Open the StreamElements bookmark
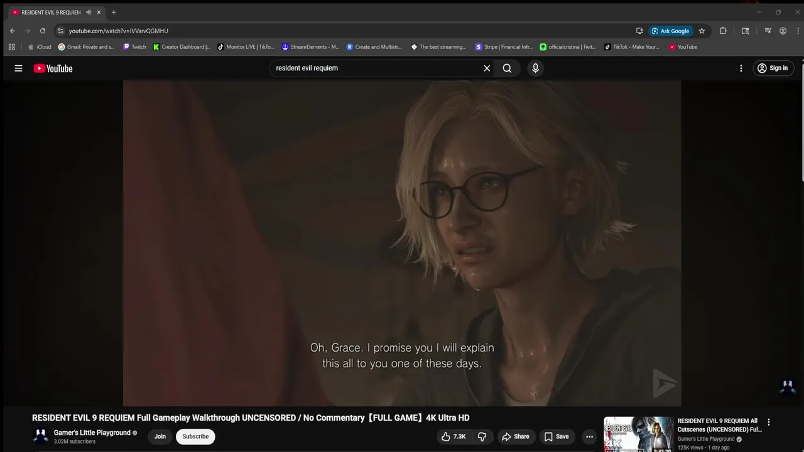The height and width of the screenshot is (452, 804). point(311,47)
